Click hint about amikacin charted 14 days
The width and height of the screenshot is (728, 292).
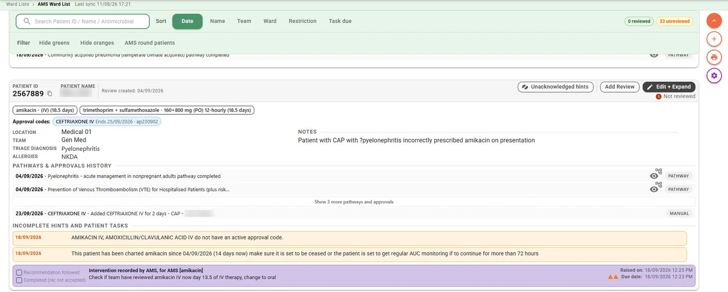349,254
